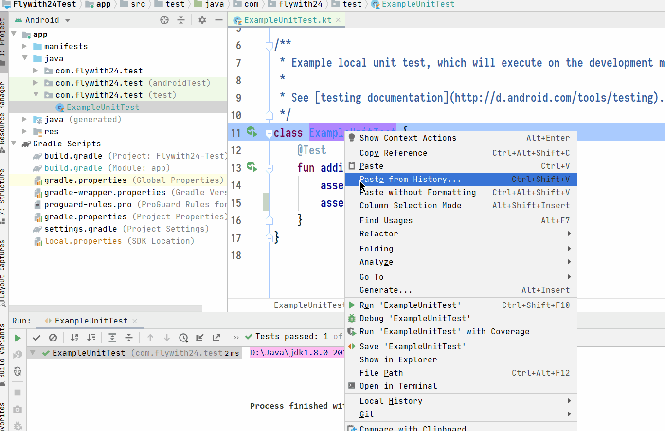Screen dimensions: 665x431
Task: Click Scroll from Source target icon
Action: [x=164, y=20]
